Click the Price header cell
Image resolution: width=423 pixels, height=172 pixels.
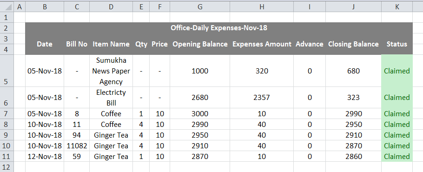pyautogui.click(x=160, y=44)
